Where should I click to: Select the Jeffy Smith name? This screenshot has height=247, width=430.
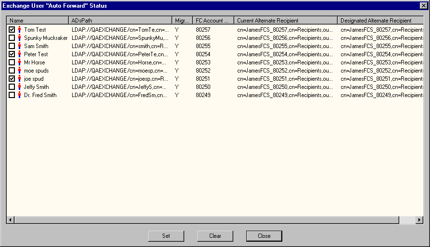(36, 87)
